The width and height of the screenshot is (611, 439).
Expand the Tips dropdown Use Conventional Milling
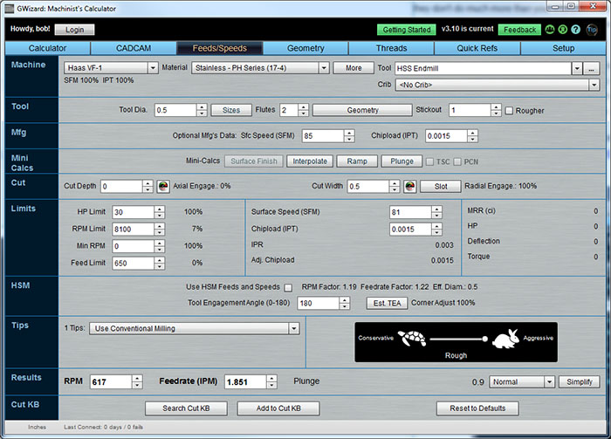(194, 328)
